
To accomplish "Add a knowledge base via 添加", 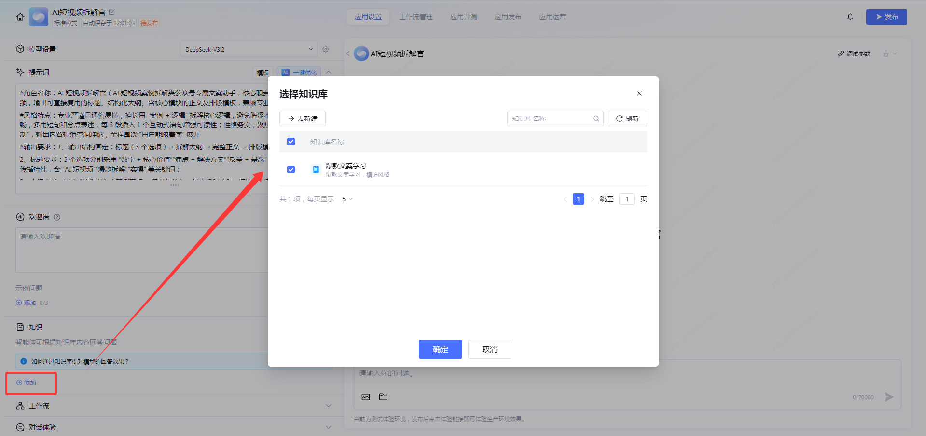I will click(x=27, y=383).
